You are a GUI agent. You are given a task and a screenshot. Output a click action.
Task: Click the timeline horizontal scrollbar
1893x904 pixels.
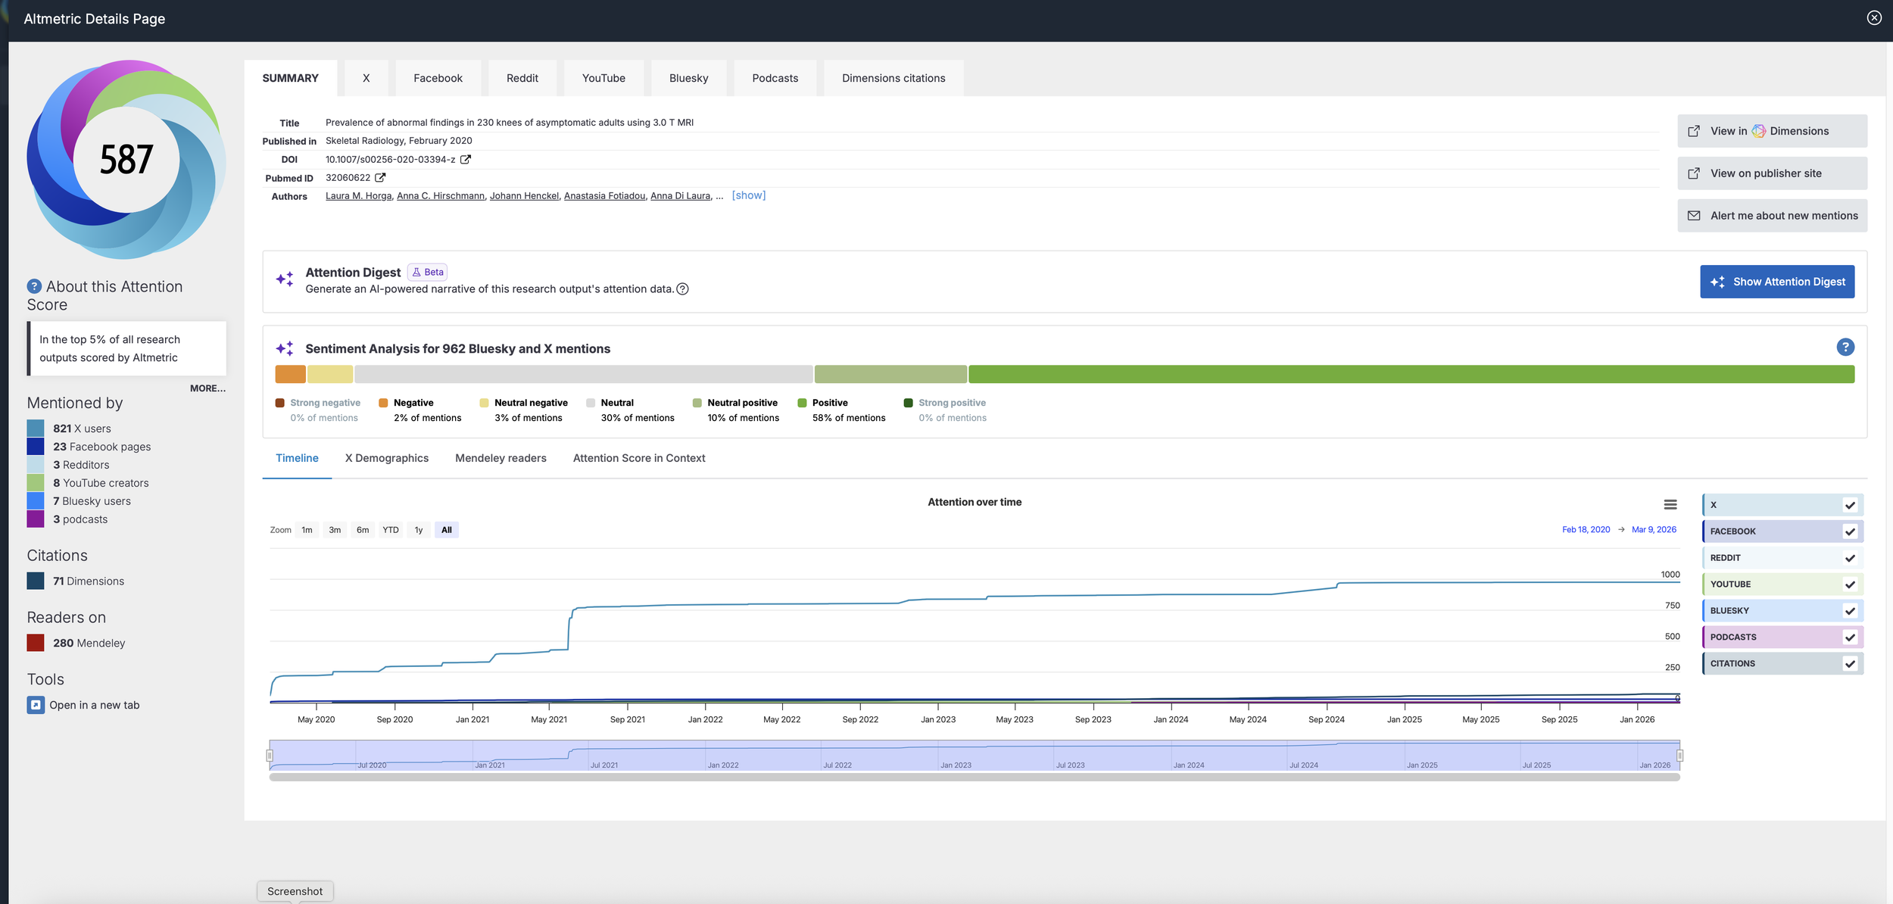[974, 778]
